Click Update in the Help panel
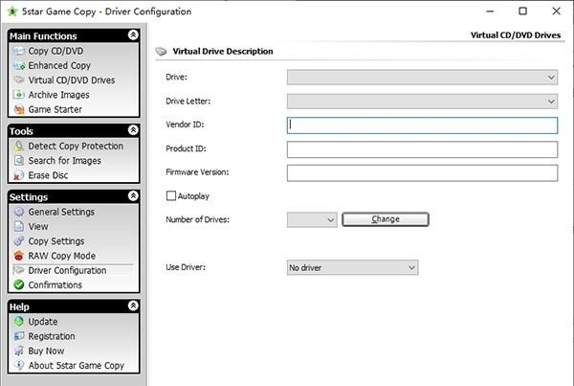 (x=43, y=322)
